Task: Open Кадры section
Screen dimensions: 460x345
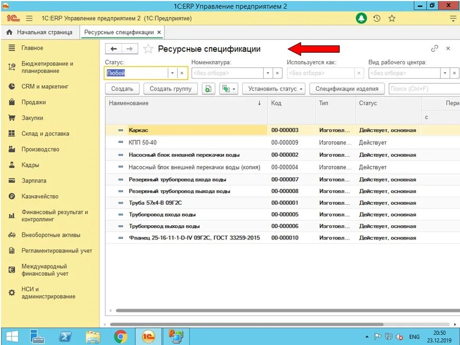Action: [30, 165]
